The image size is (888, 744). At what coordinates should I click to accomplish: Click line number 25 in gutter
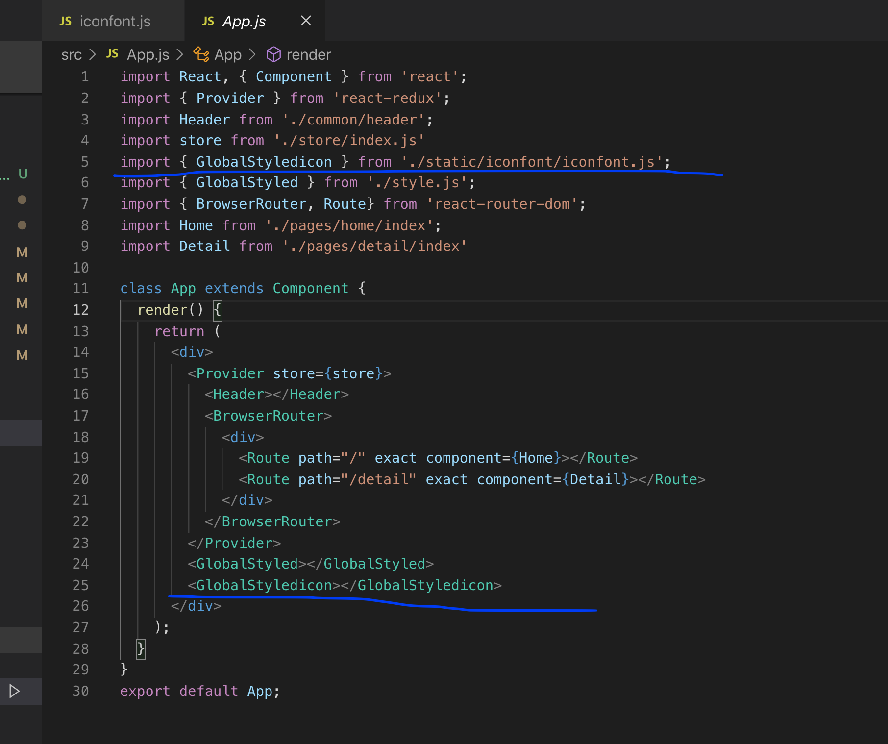[x=81, y=585]
